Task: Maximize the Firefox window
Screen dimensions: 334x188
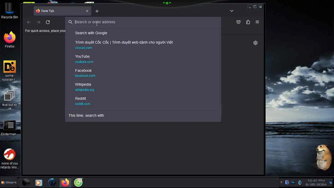Action: coord(255,7)
